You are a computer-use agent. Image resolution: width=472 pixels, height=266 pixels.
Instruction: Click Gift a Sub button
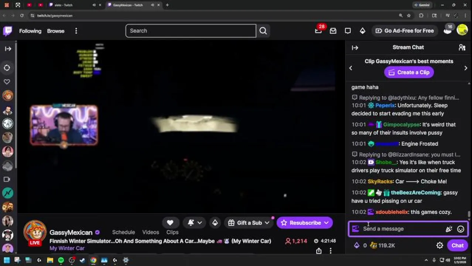pos(245,223)
